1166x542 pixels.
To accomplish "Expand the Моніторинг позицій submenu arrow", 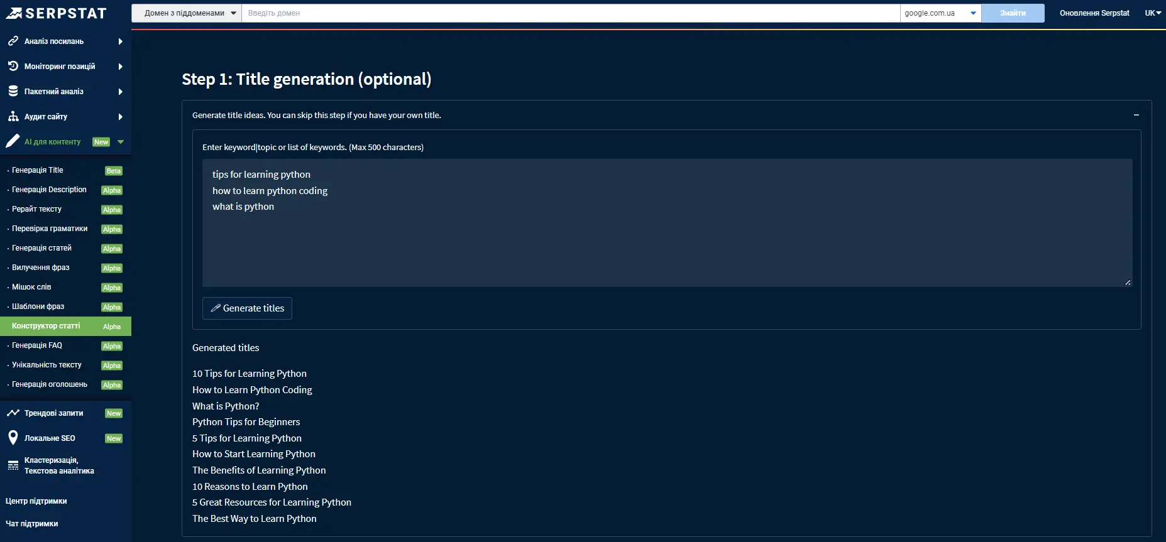I will (120, 67).
